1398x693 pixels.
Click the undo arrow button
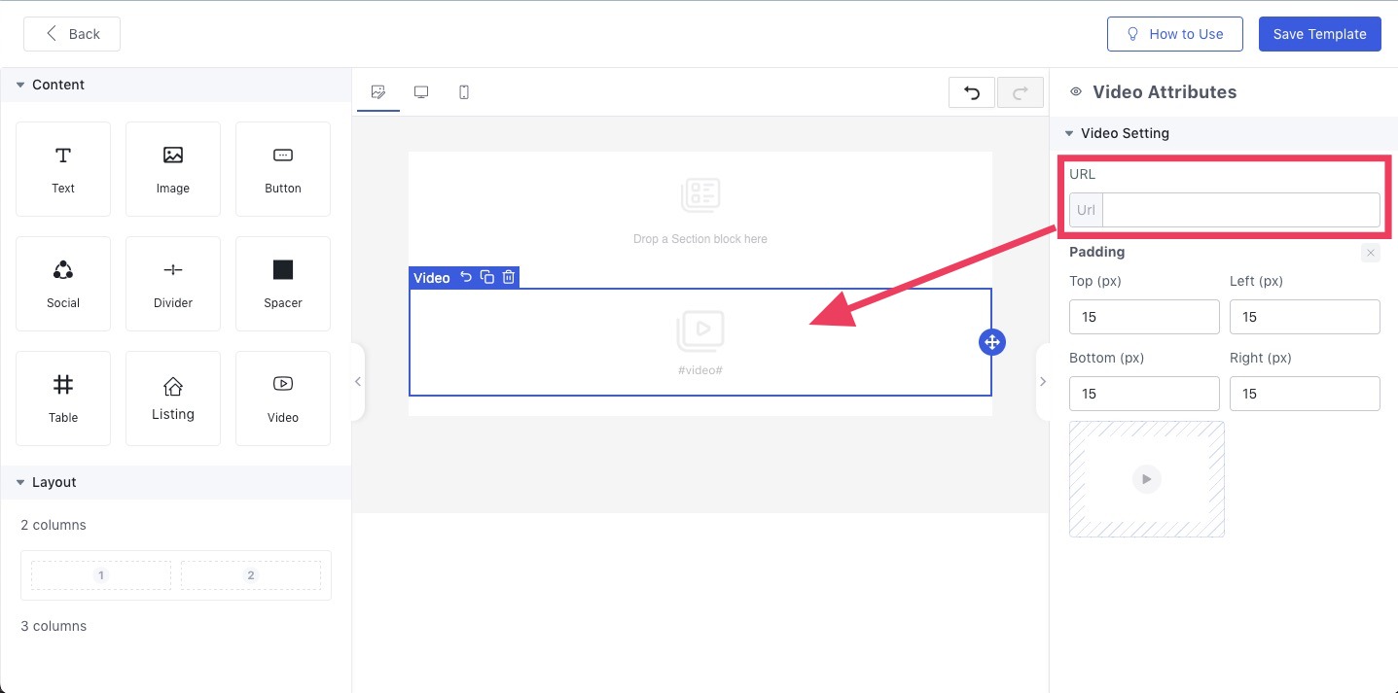pos(971,92)
